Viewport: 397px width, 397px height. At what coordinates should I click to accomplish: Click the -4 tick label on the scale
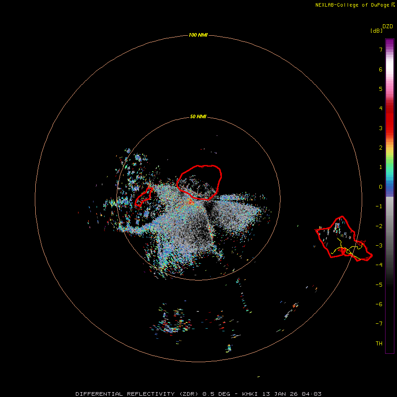(379, 265)
